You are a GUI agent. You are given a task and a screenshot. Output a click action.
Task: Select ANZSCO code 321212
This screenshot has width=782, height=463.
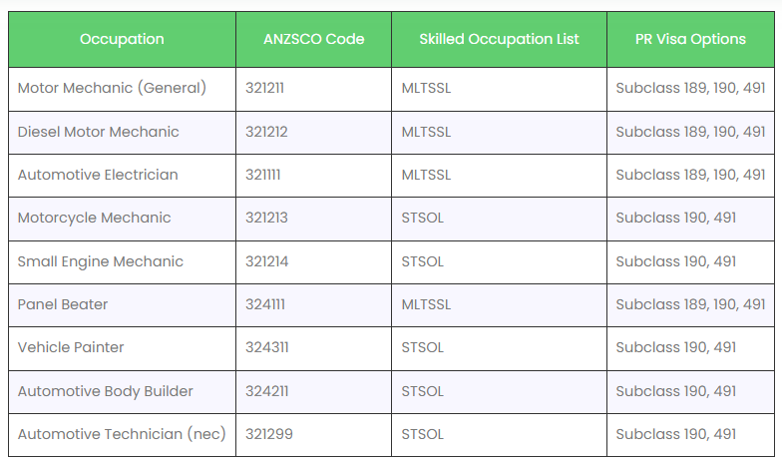coord(266,132)
